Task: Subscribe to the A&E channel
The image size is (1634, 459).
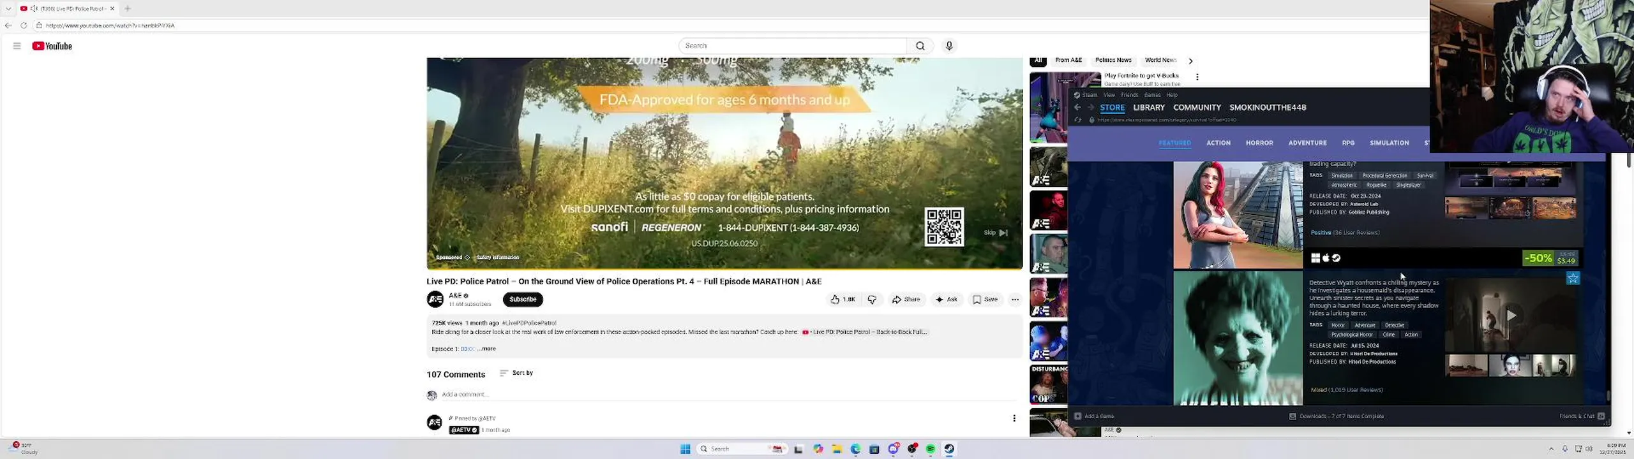Action: [523, 299]
